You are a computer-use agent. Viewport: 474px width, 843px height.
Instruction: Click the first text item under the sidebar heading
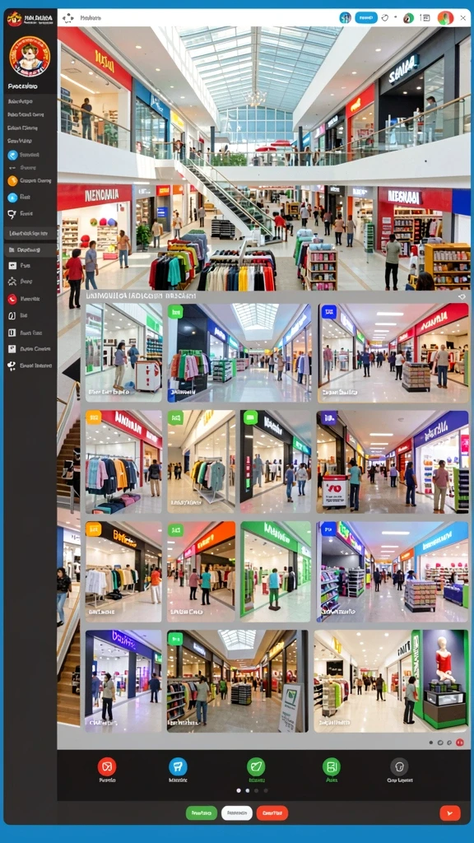point(21,101)
